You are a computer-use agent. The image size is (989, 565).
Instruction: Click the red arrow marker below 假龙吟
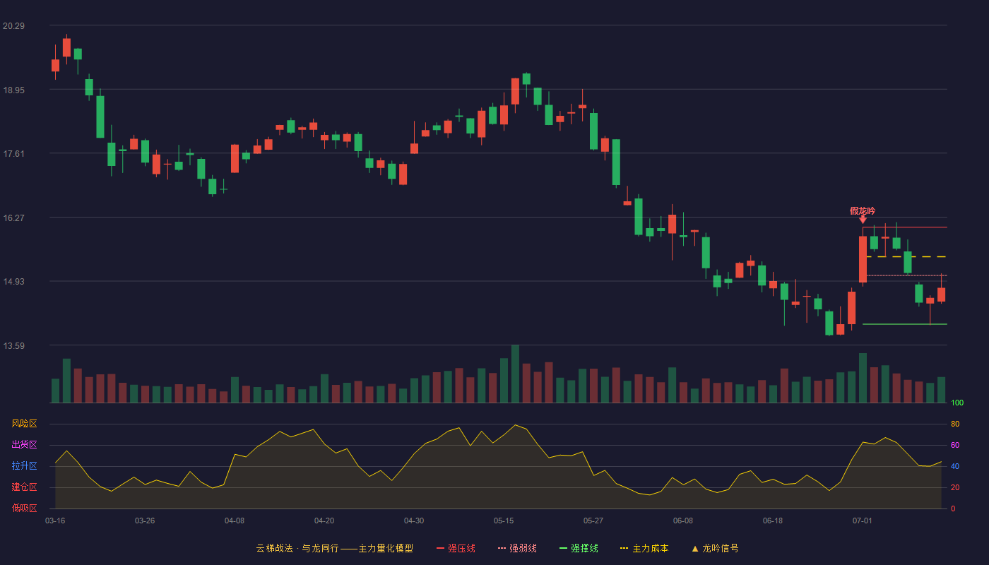[863, 220]
